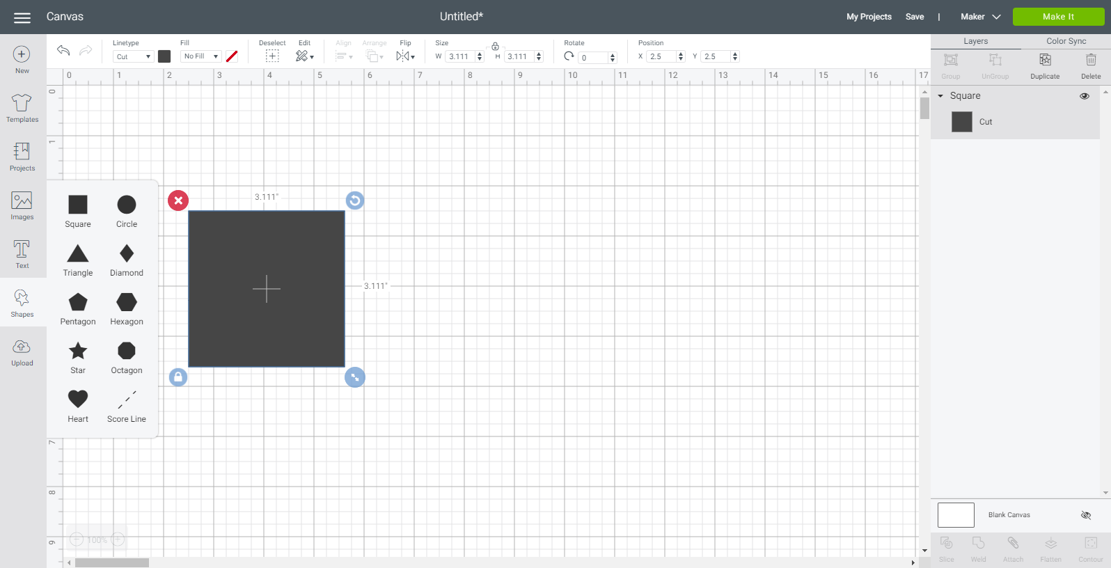The width and height of the screenshot is (1111, 568).
Task: Expand the Maker machine selector
Action: tap(980, 17)
